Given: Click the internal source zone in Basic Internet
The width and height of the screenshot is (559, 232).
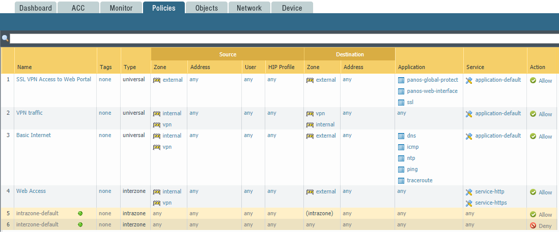Looking at the screenshot, I should pos(172,136).
